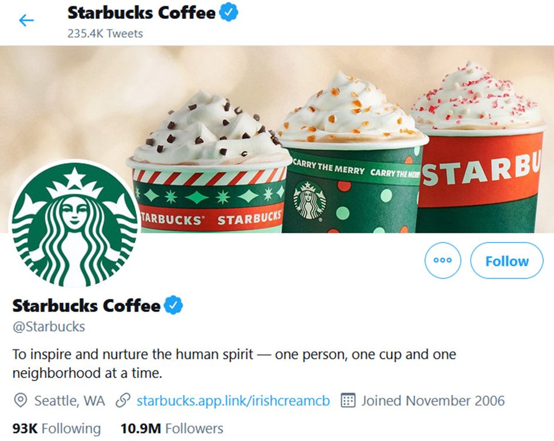
Task: Follow the Starbucks Coffee account
Action: point(507,260)
